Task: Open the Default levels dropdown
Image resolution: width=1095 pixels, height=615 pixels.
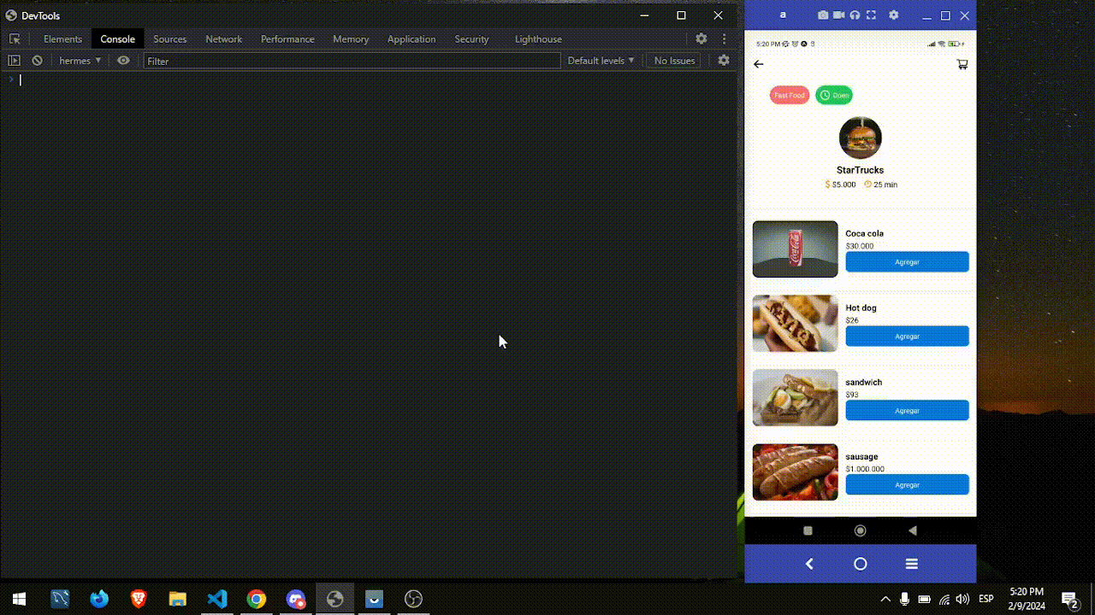Action: pos(601,60)
